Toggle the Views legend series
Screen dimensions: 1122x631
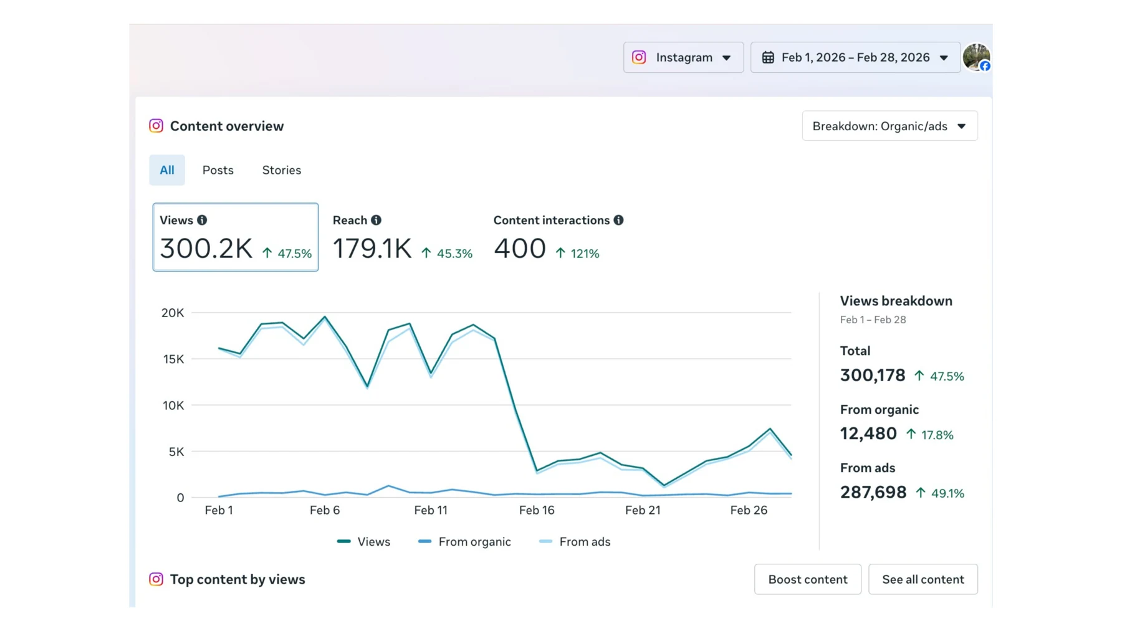click(363, 542)
